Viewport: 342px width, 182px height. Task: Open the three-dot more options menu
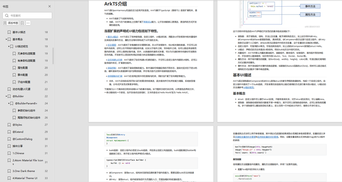(x=28, y=23)
